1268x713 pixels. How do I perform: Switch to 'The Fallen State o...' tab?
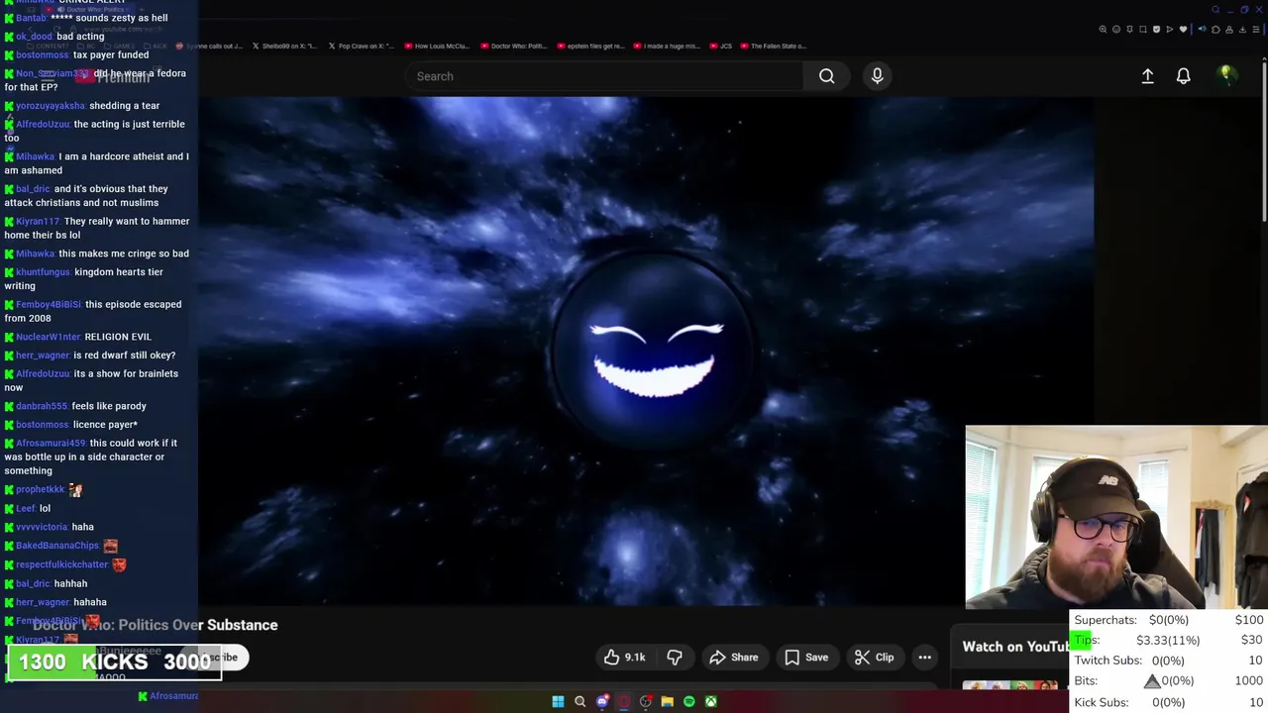[x=774, y=46]
